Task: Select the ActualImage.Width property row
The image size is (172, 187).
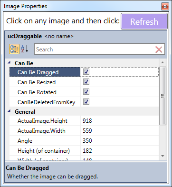Action: point(84,131)
